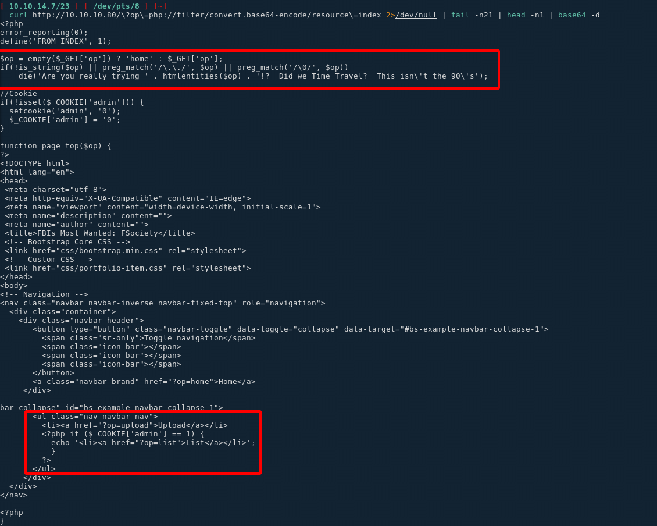Viewport: 657px width, 526px height.
Task: Click the div class="navbar-header" line
Action: (81, 321)
